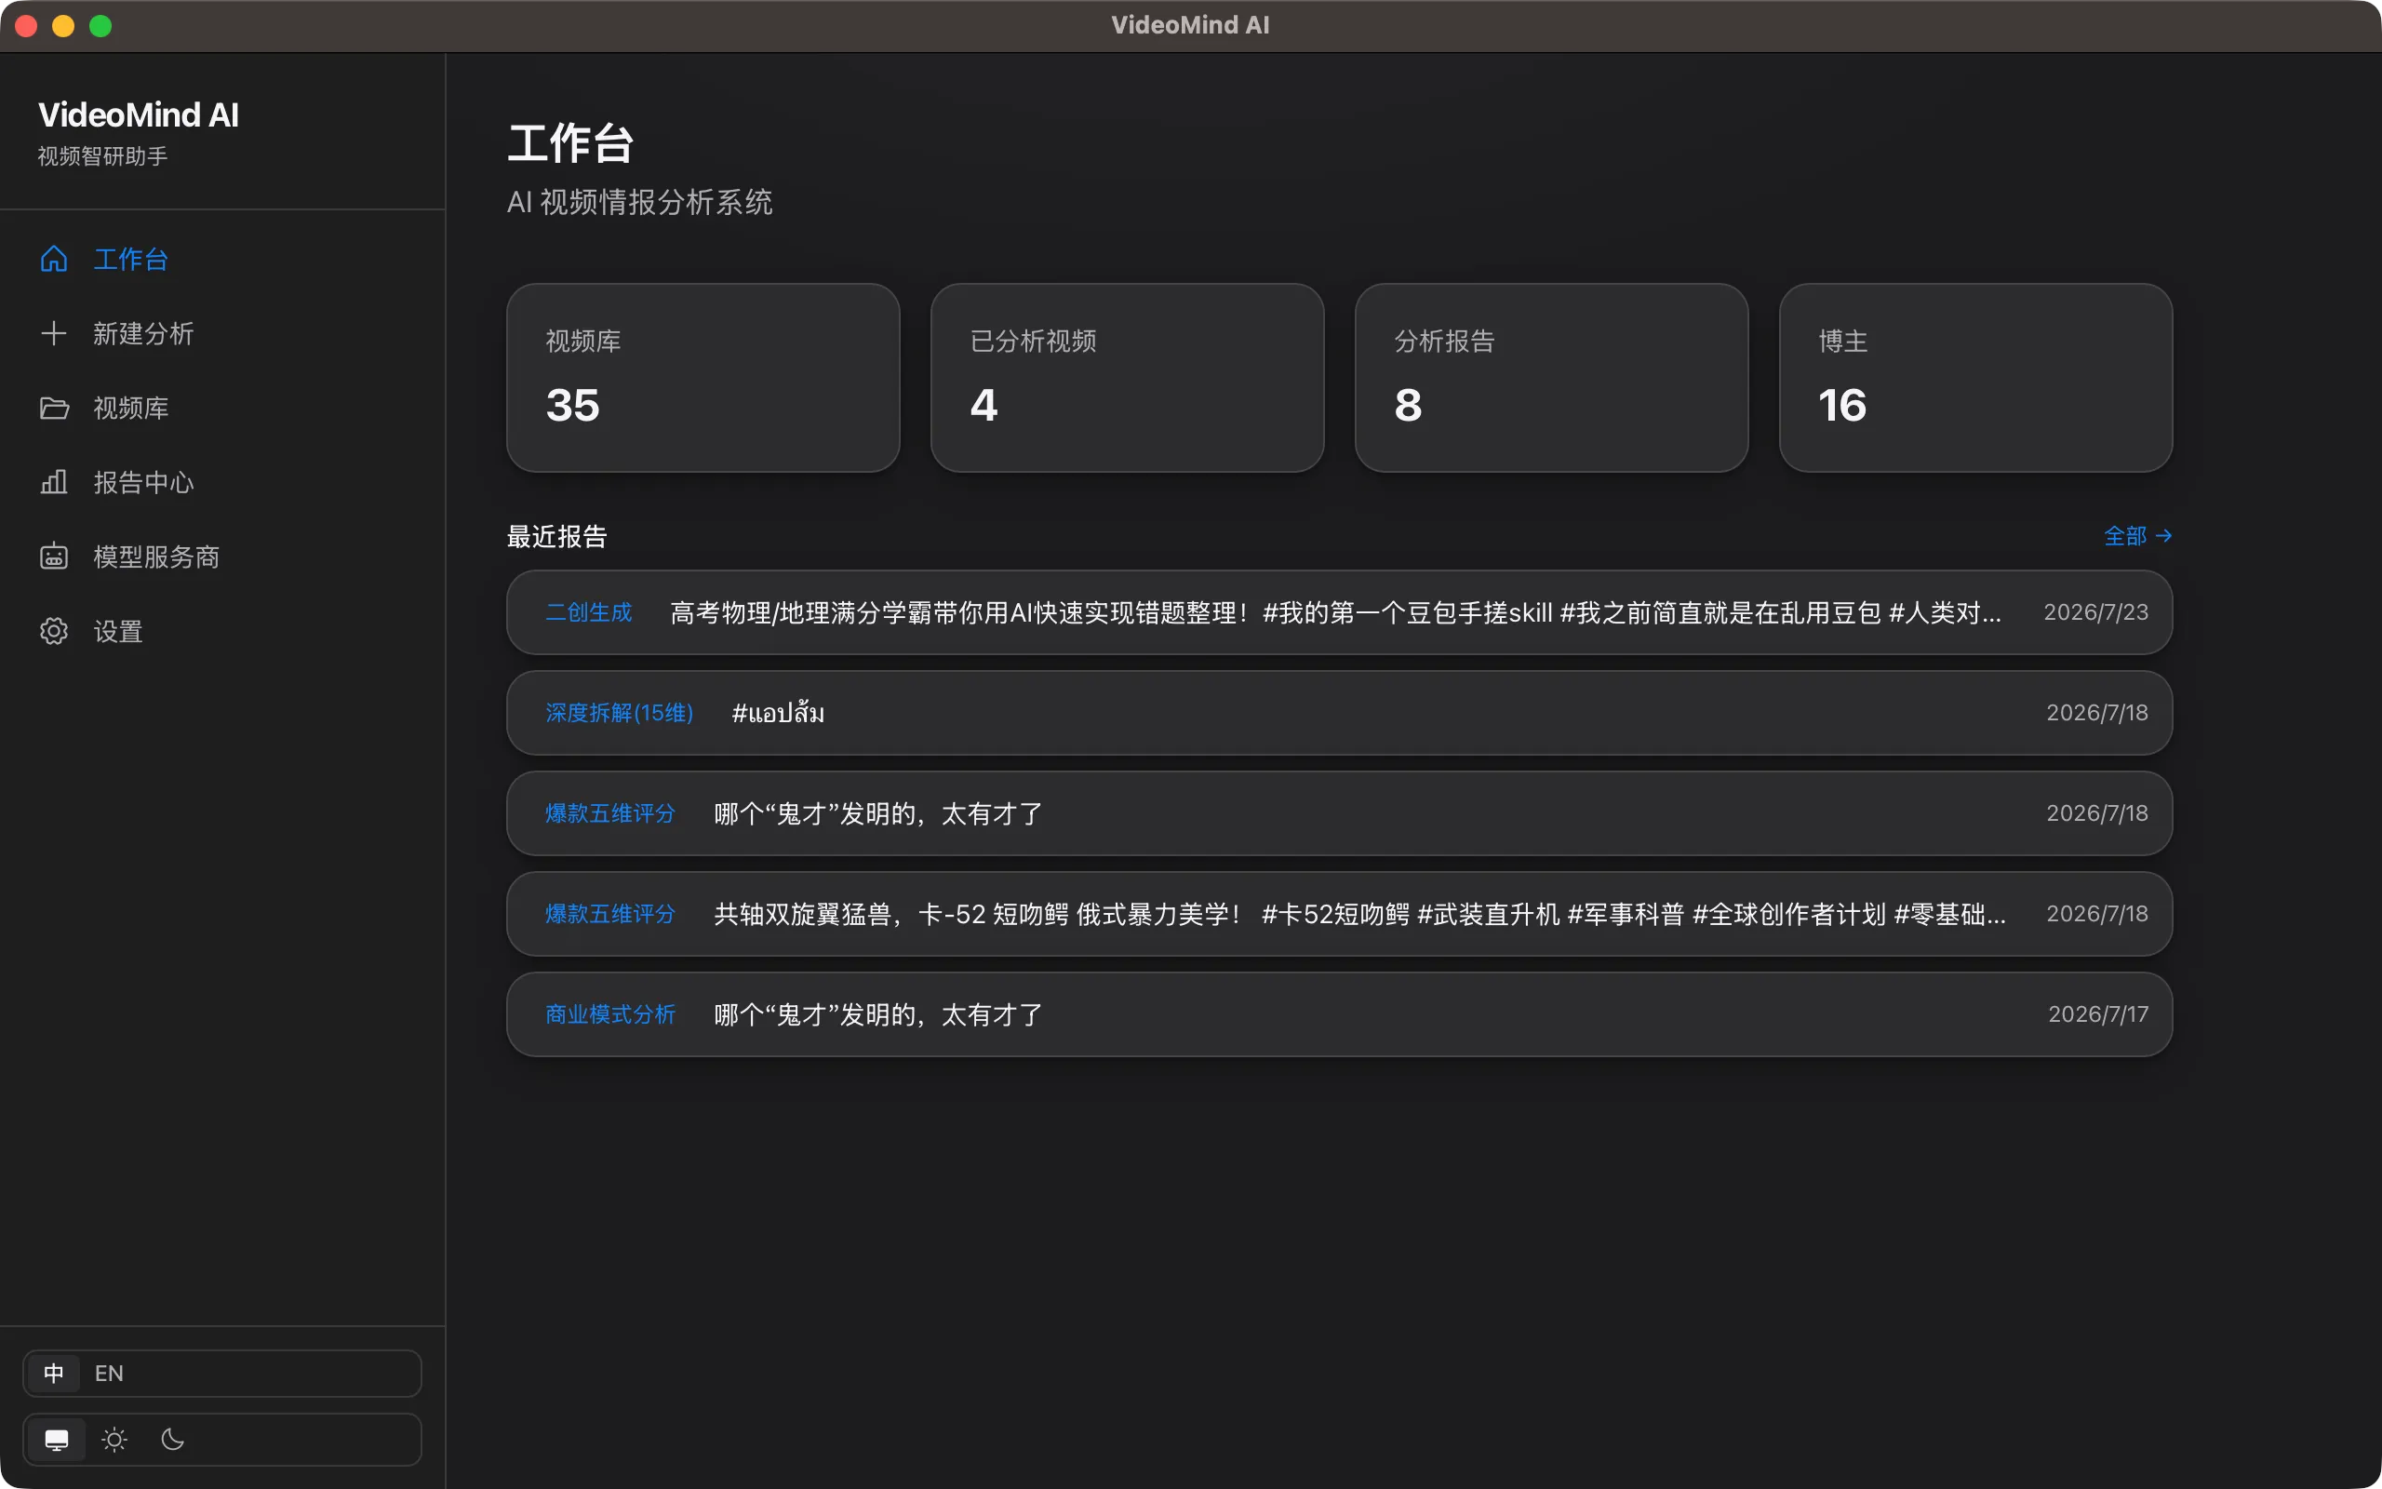Image resolution: width=2382 pixels, height=1489 pixels.
Task: Switch to light theme sun icon
Action: (x=114, y=1440)
